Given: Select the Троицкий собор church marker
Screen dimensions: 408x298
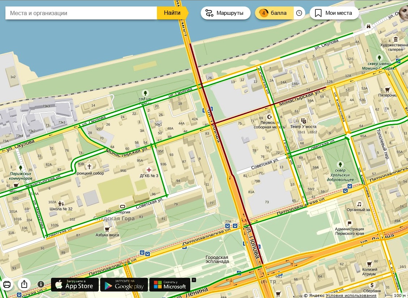Looking at the screenshot, I should (89, 166).
